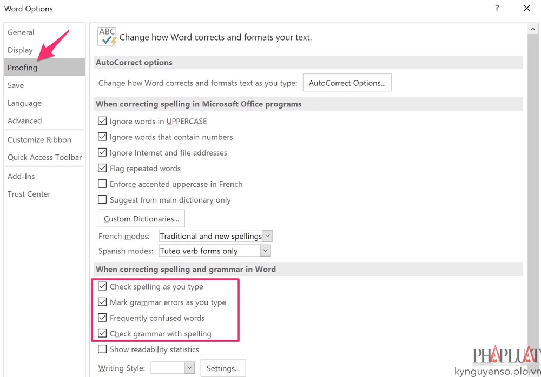Enable Show readability statistics checkbox

tap(102, 349)
